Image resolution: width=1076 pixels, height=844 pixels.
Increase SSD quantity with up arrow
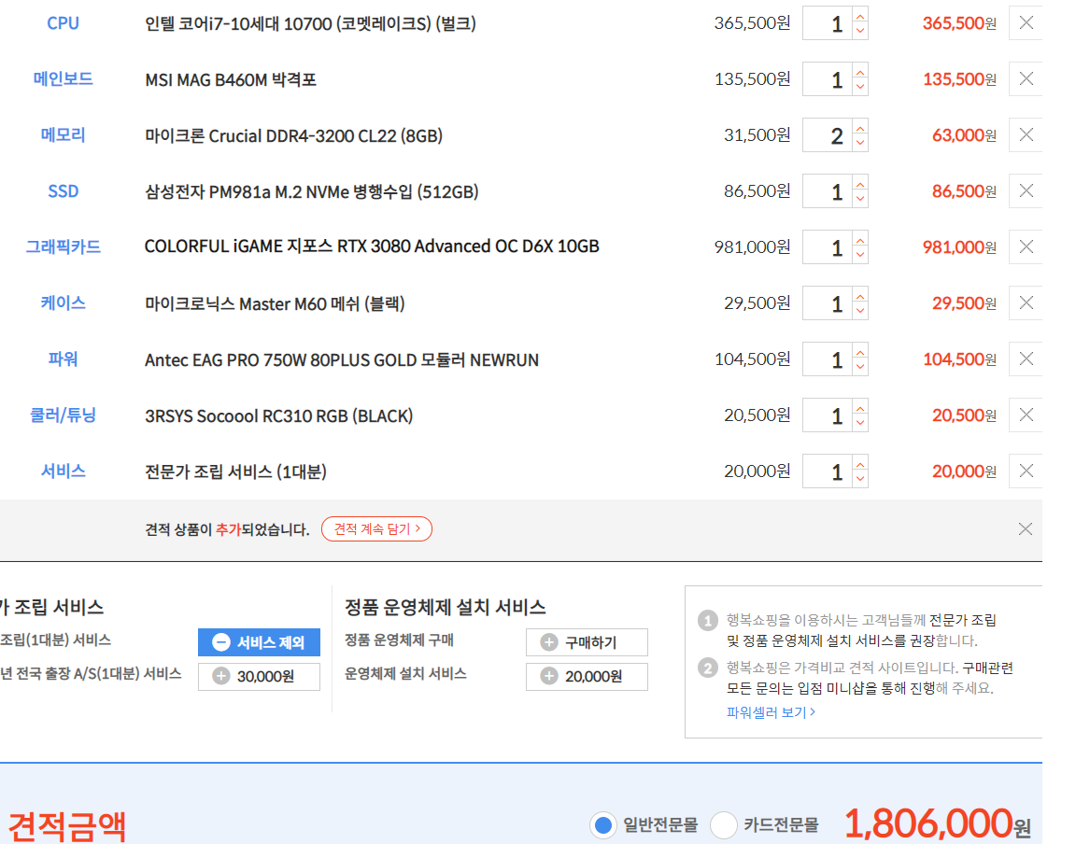click(860, 183)
